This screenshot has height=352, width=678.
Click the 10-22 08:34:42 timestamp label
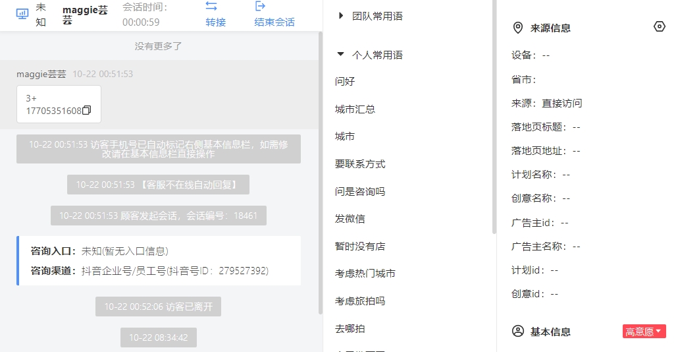pyautogui.click(x=158, y=337)
